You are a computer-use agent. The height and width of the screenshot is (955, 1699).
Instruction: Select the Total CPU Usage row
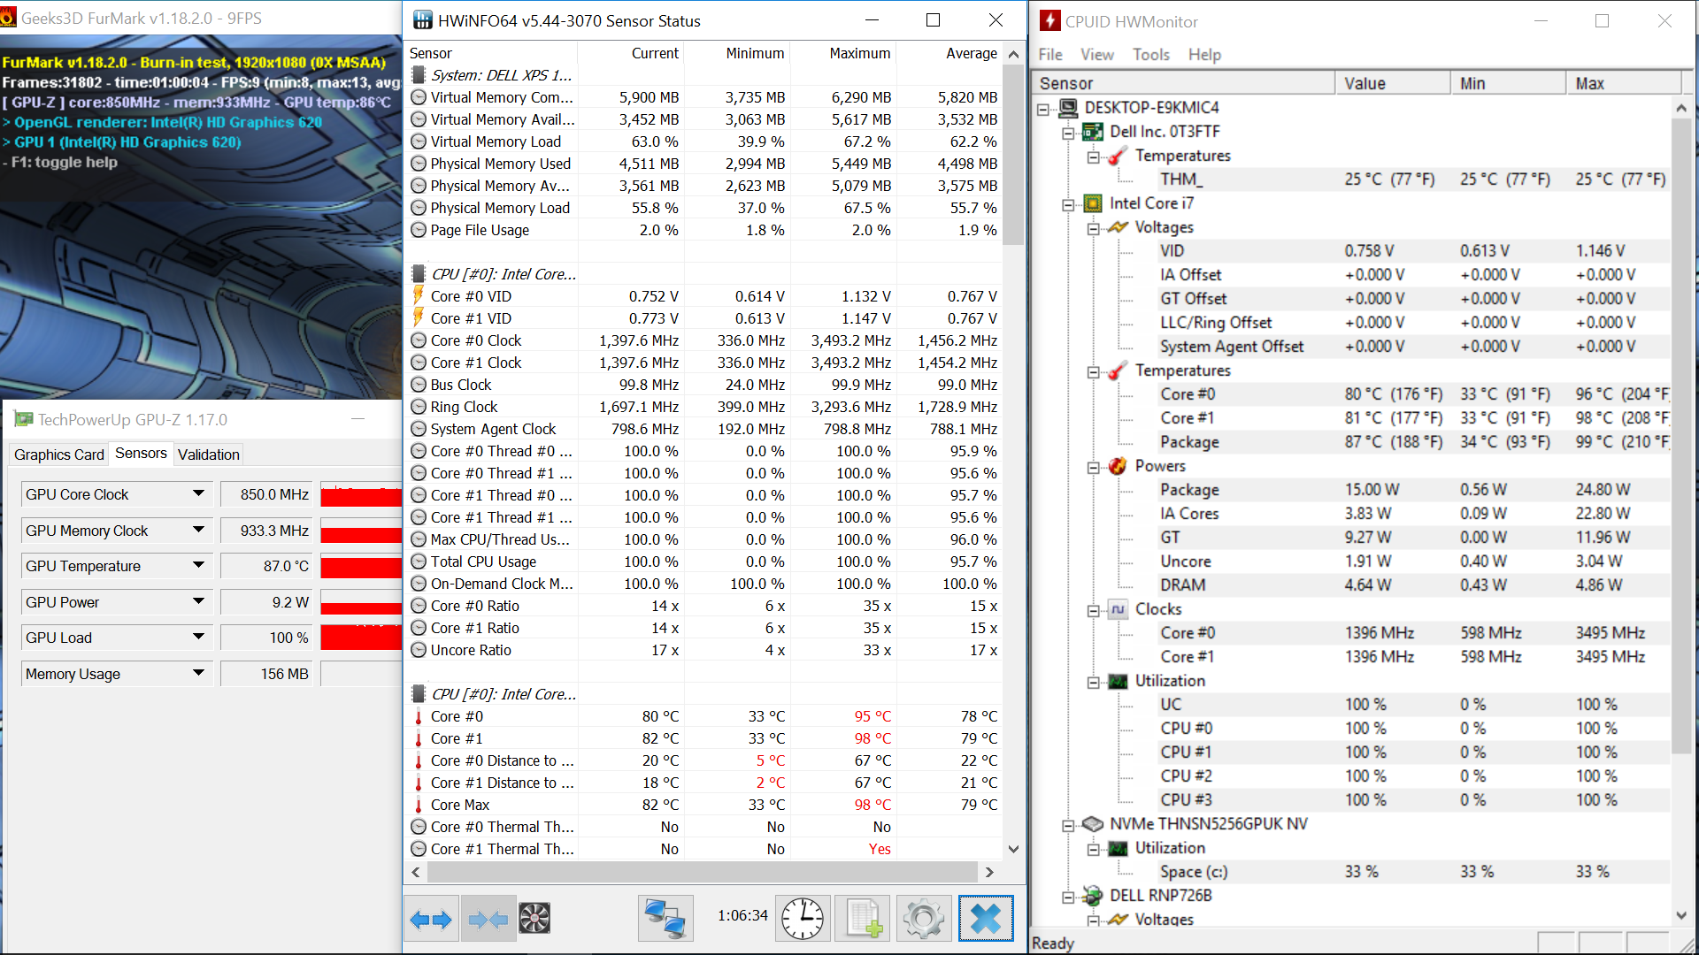[704, 562]
